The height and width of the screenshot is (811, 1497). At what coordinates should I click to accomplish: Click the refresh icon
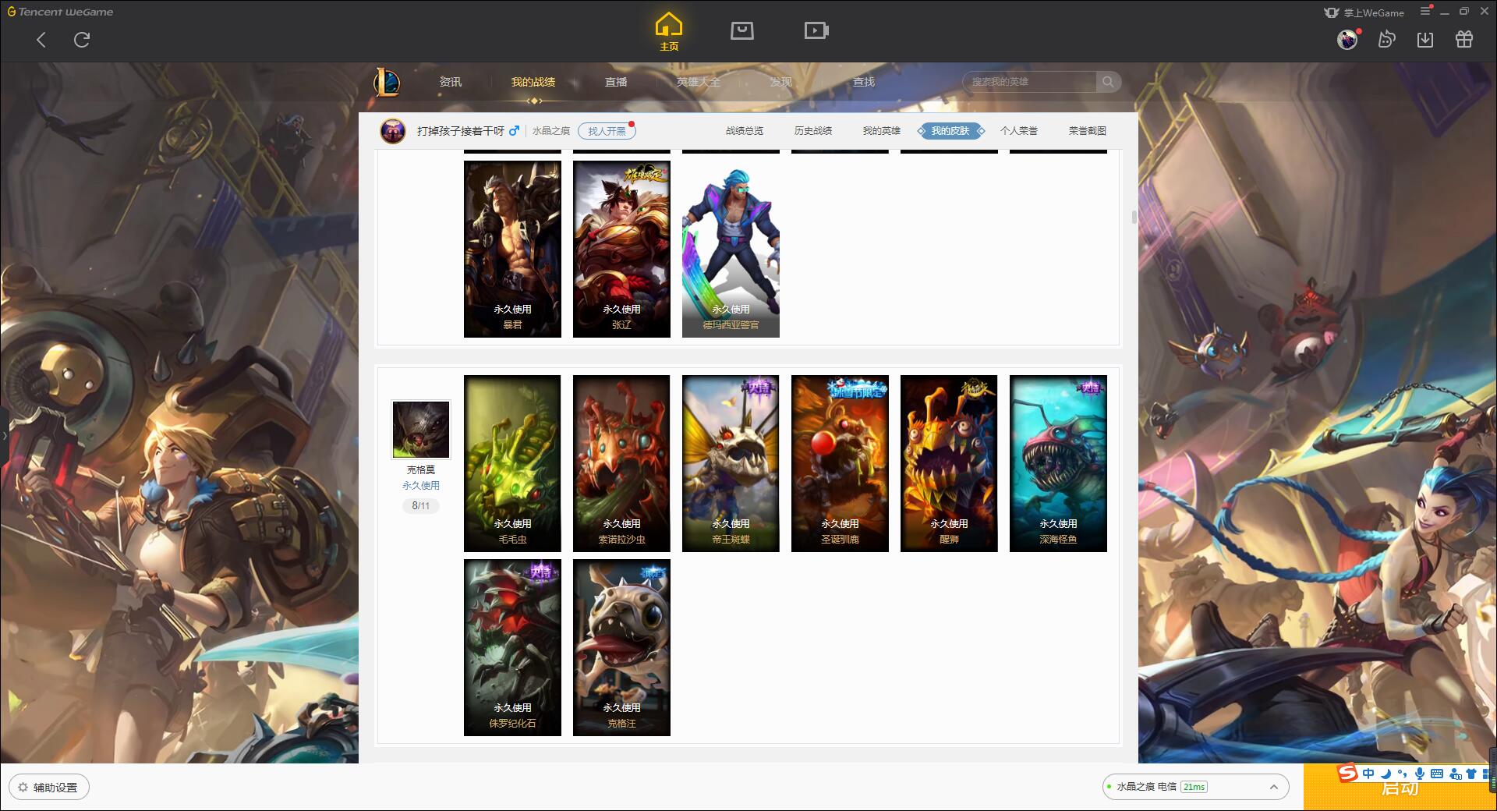coord(82,40)
